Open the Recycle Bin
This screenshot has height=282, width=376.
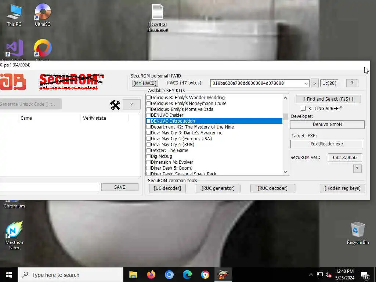pos(358,233)
